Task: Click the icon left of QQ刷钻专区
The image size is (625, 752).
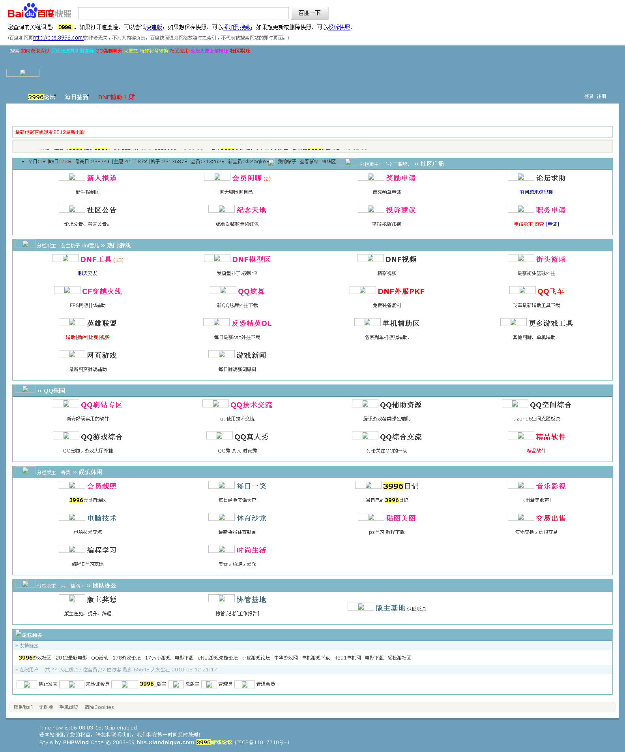Action: point(66,404)
